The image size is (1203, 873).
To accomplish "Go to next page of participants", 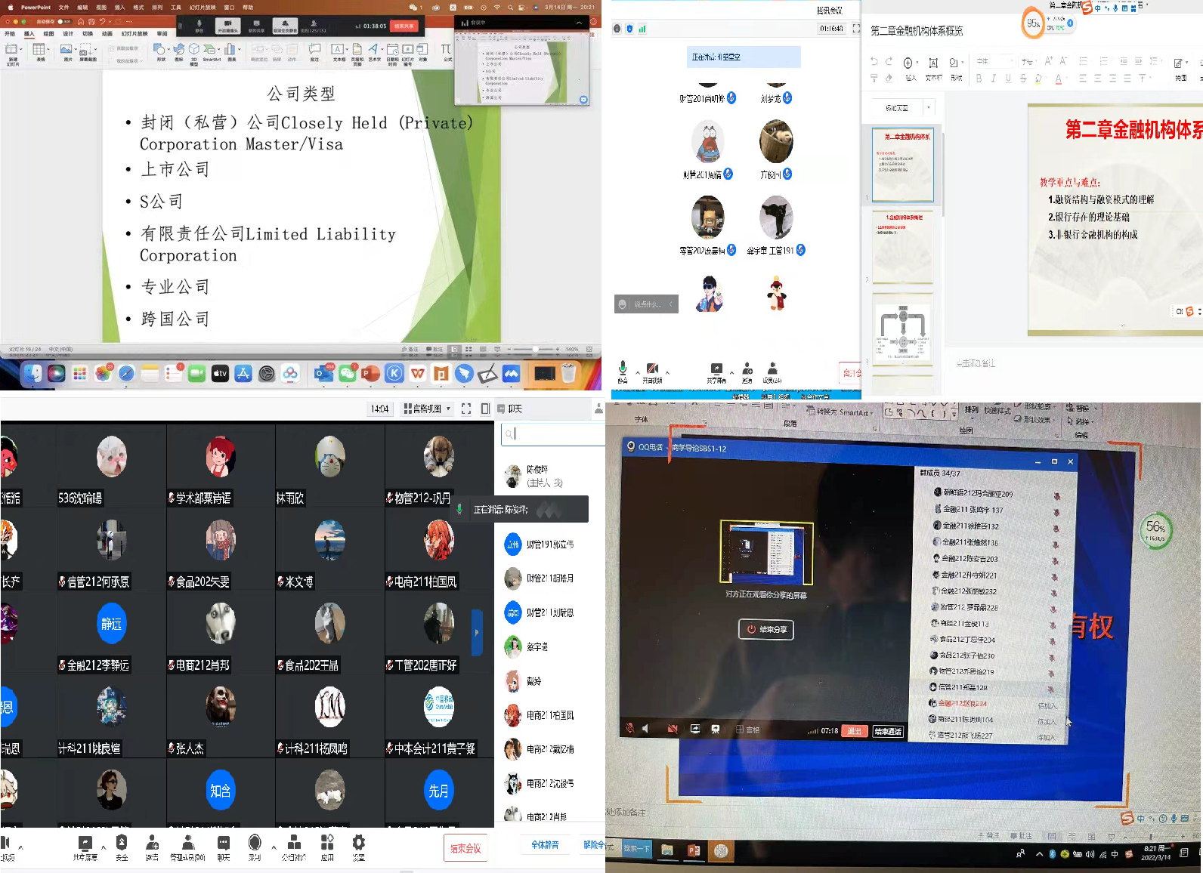I will coord(477,632).
